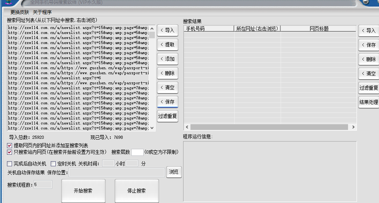Click 浏览 to choose the save location
The height and width of the screenshot is (203, 379).
tap(174, 172)
